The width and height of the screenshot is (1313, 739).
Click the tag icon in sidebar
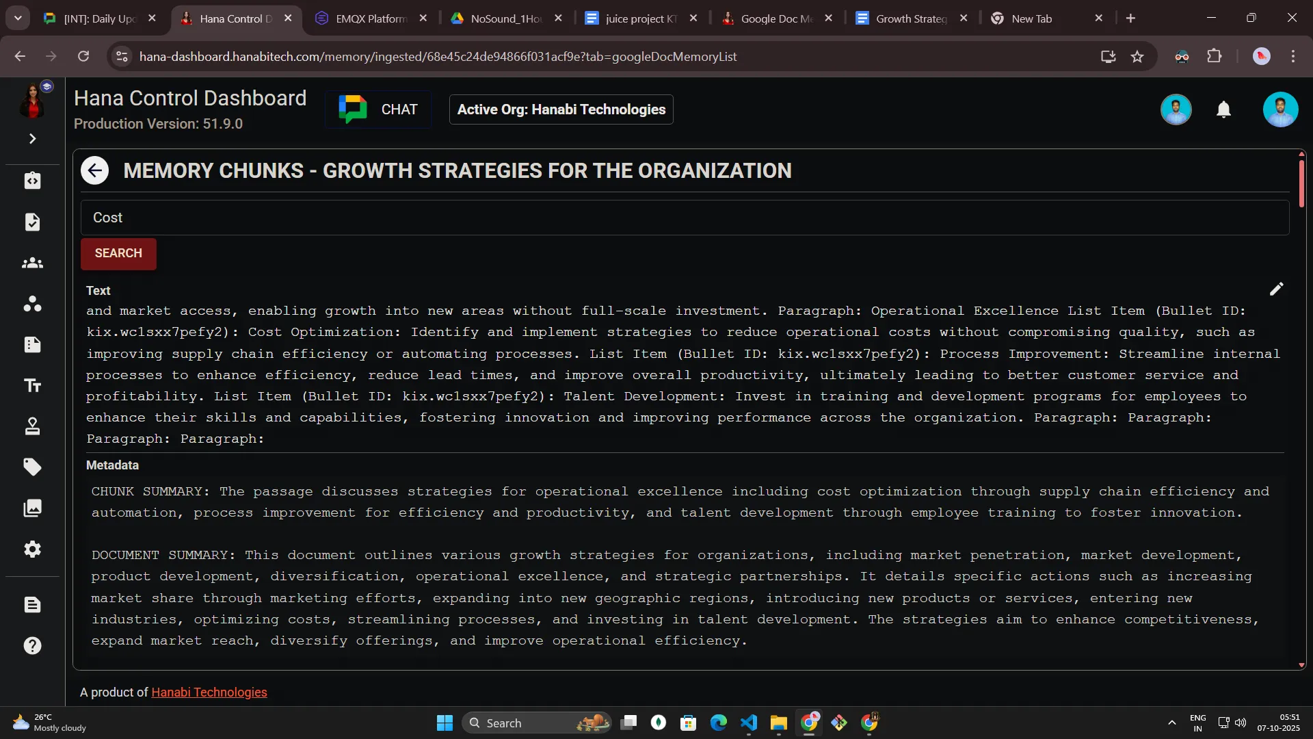tap(32, 467)
